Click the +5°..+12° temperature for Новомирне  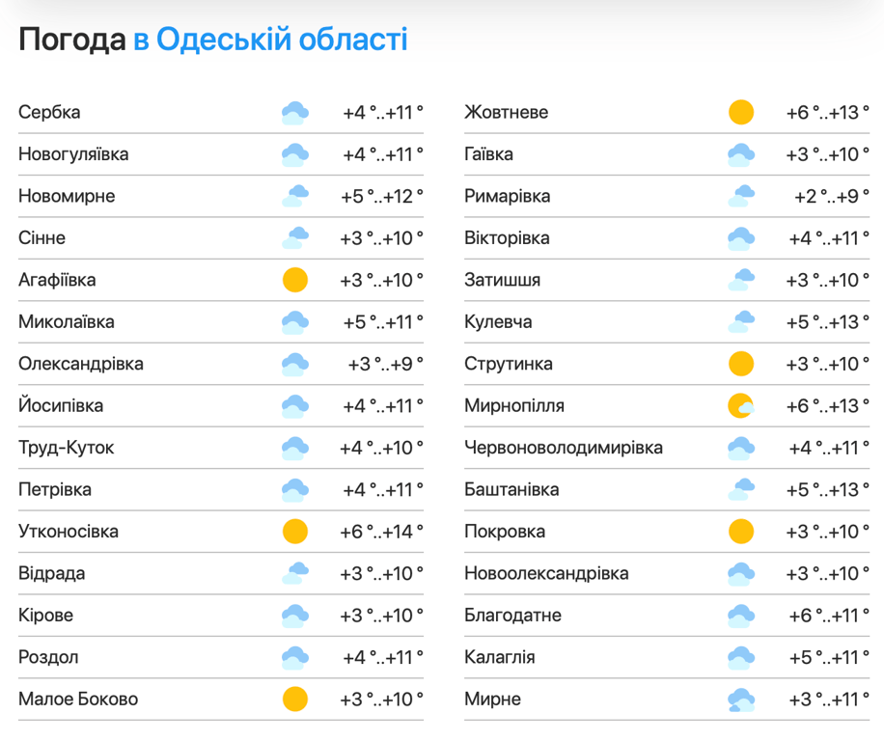(381, 197)
